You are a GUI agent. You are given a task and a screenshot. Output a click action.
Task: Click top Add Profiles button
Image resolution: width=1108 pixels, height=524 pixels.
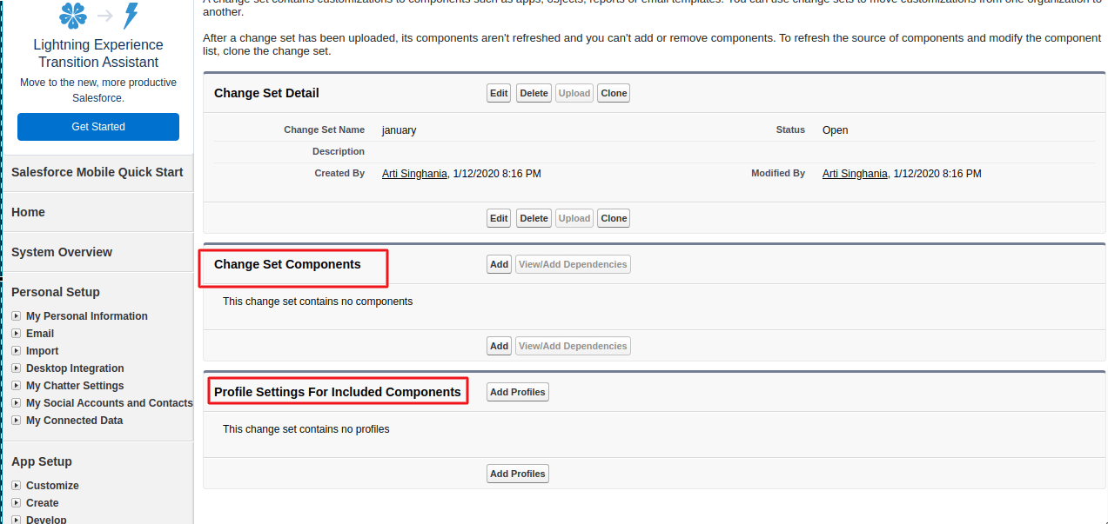pos(518,392)
